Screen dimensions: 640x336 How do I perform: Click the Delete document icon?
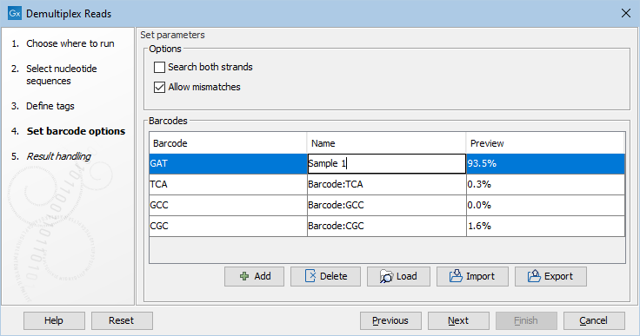coord(310,276)
